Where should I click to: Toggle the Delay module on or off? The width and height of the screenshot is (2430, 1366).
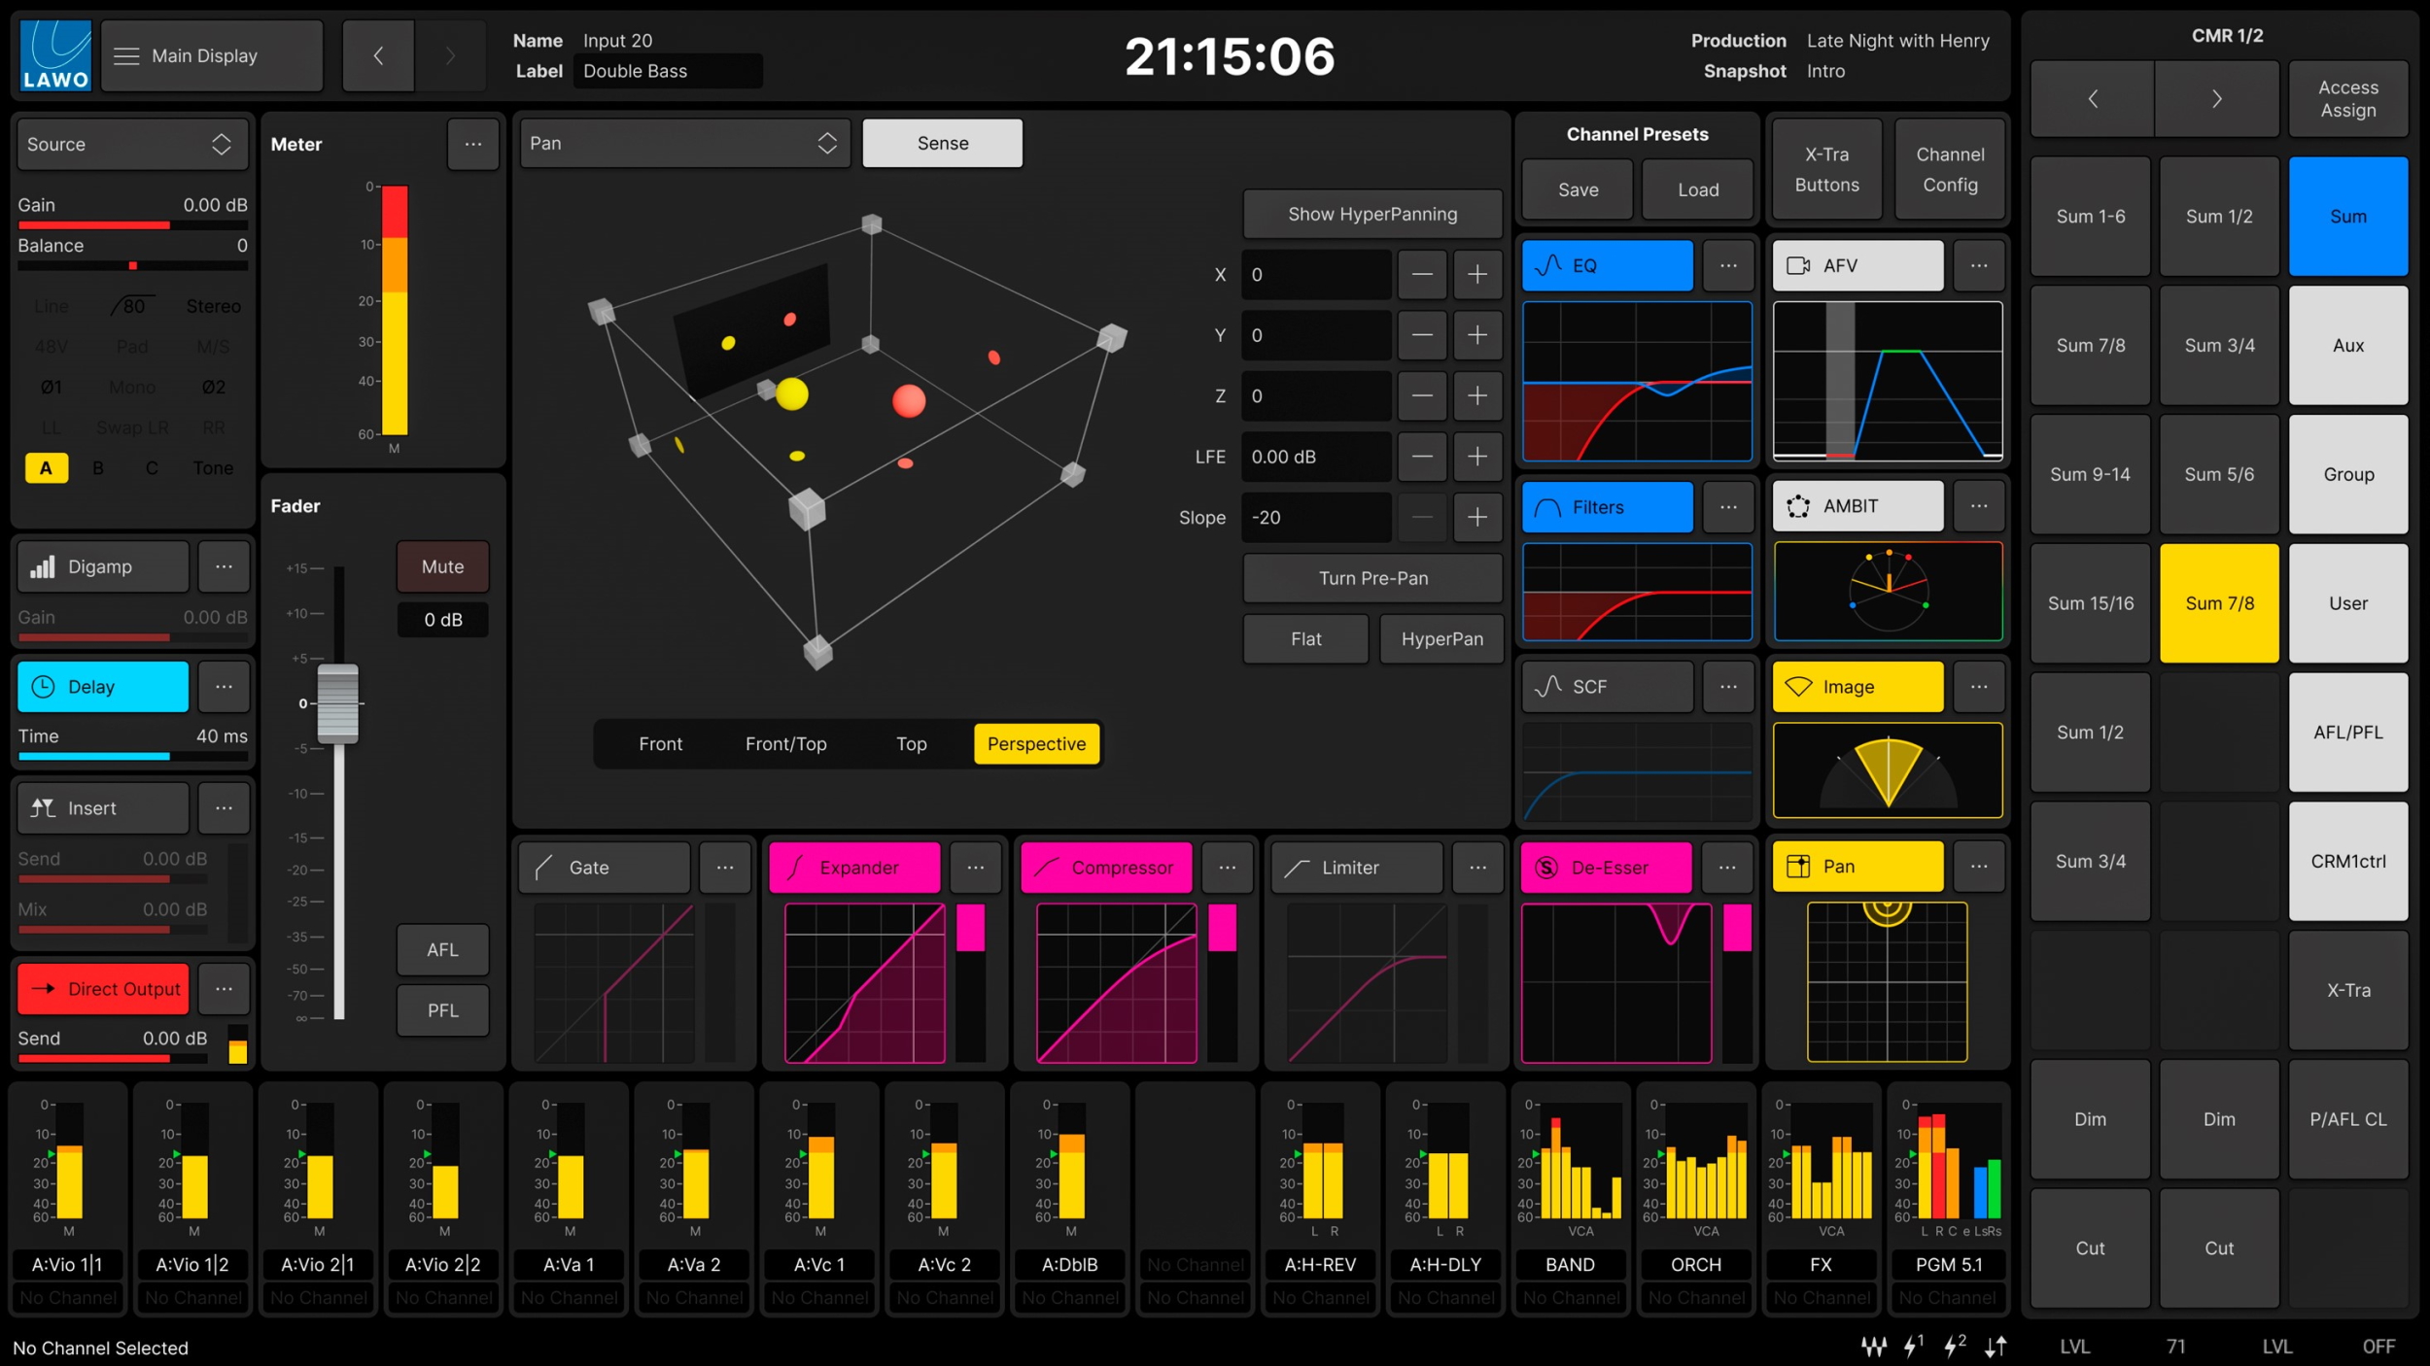click(103, 687)
